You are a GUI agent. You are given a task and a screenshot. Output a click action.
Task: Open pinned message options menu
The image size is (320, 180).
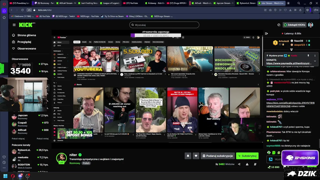coord(315,55)
